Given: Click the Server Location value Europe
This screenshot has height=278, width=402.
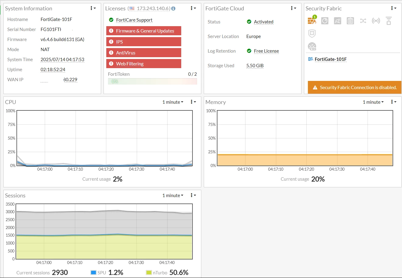Looking at the screenshot, I should click(254, 36).
